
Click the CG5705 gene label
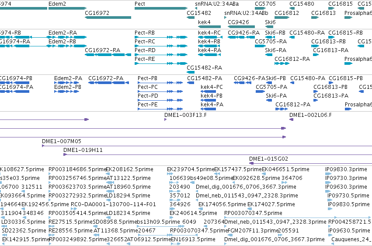265,4
